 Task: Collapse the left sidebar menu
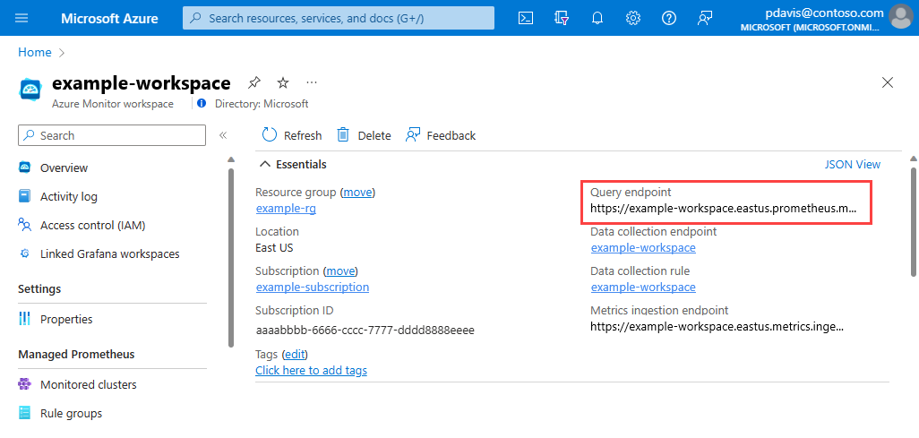coord(223,135)
